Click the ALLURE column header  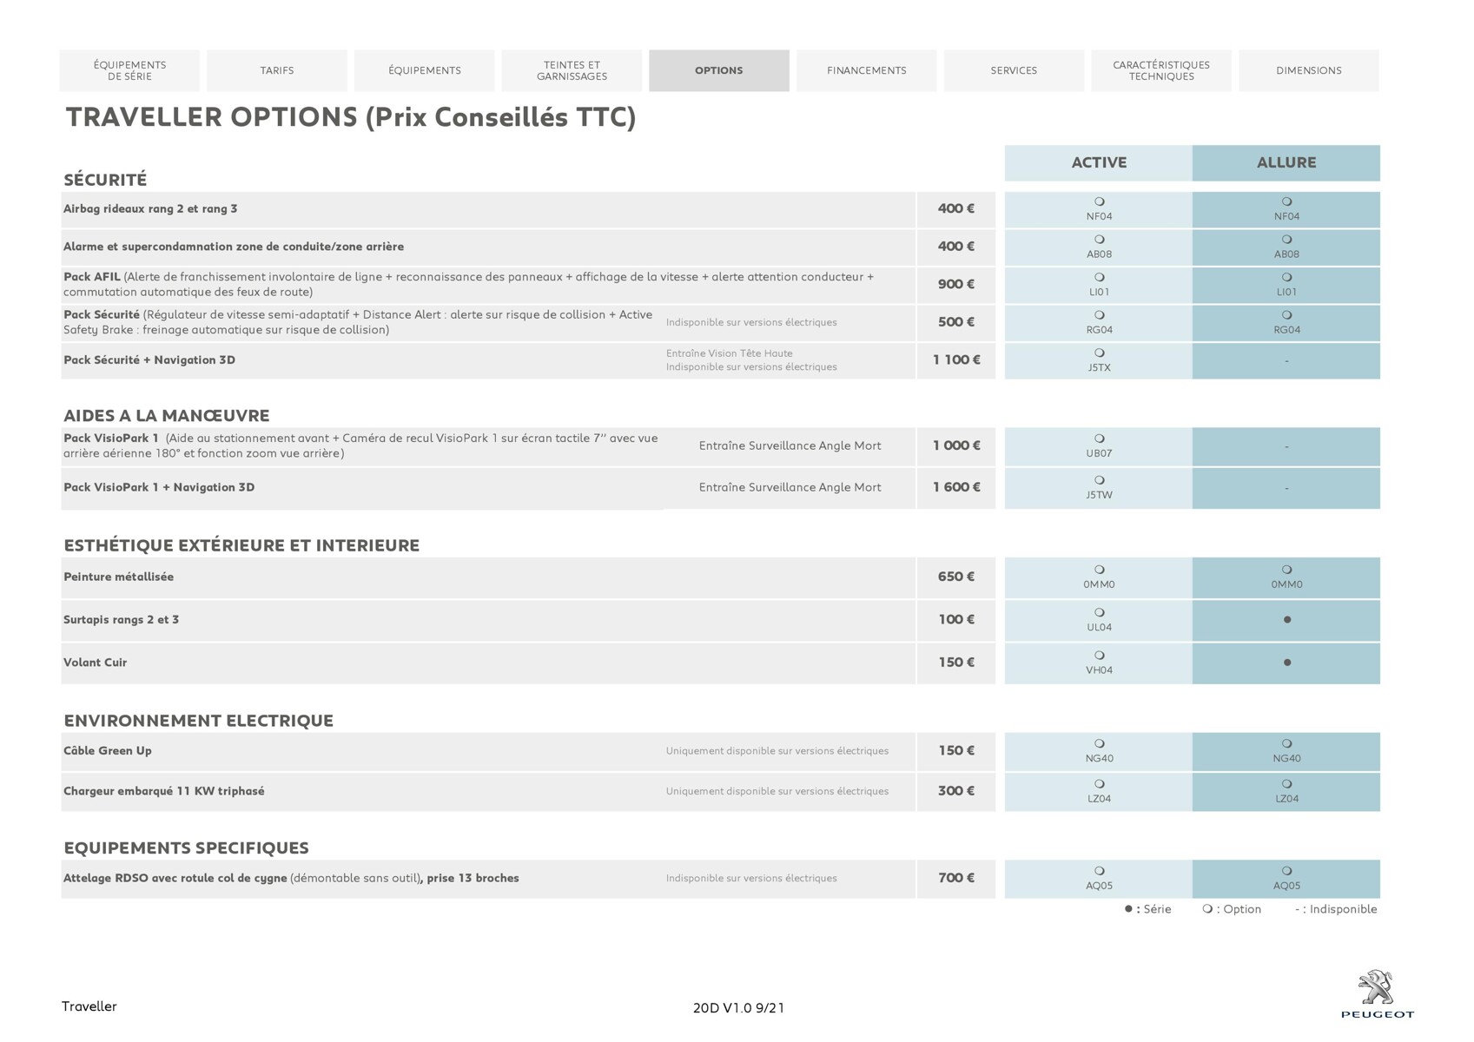(1286, 163)
